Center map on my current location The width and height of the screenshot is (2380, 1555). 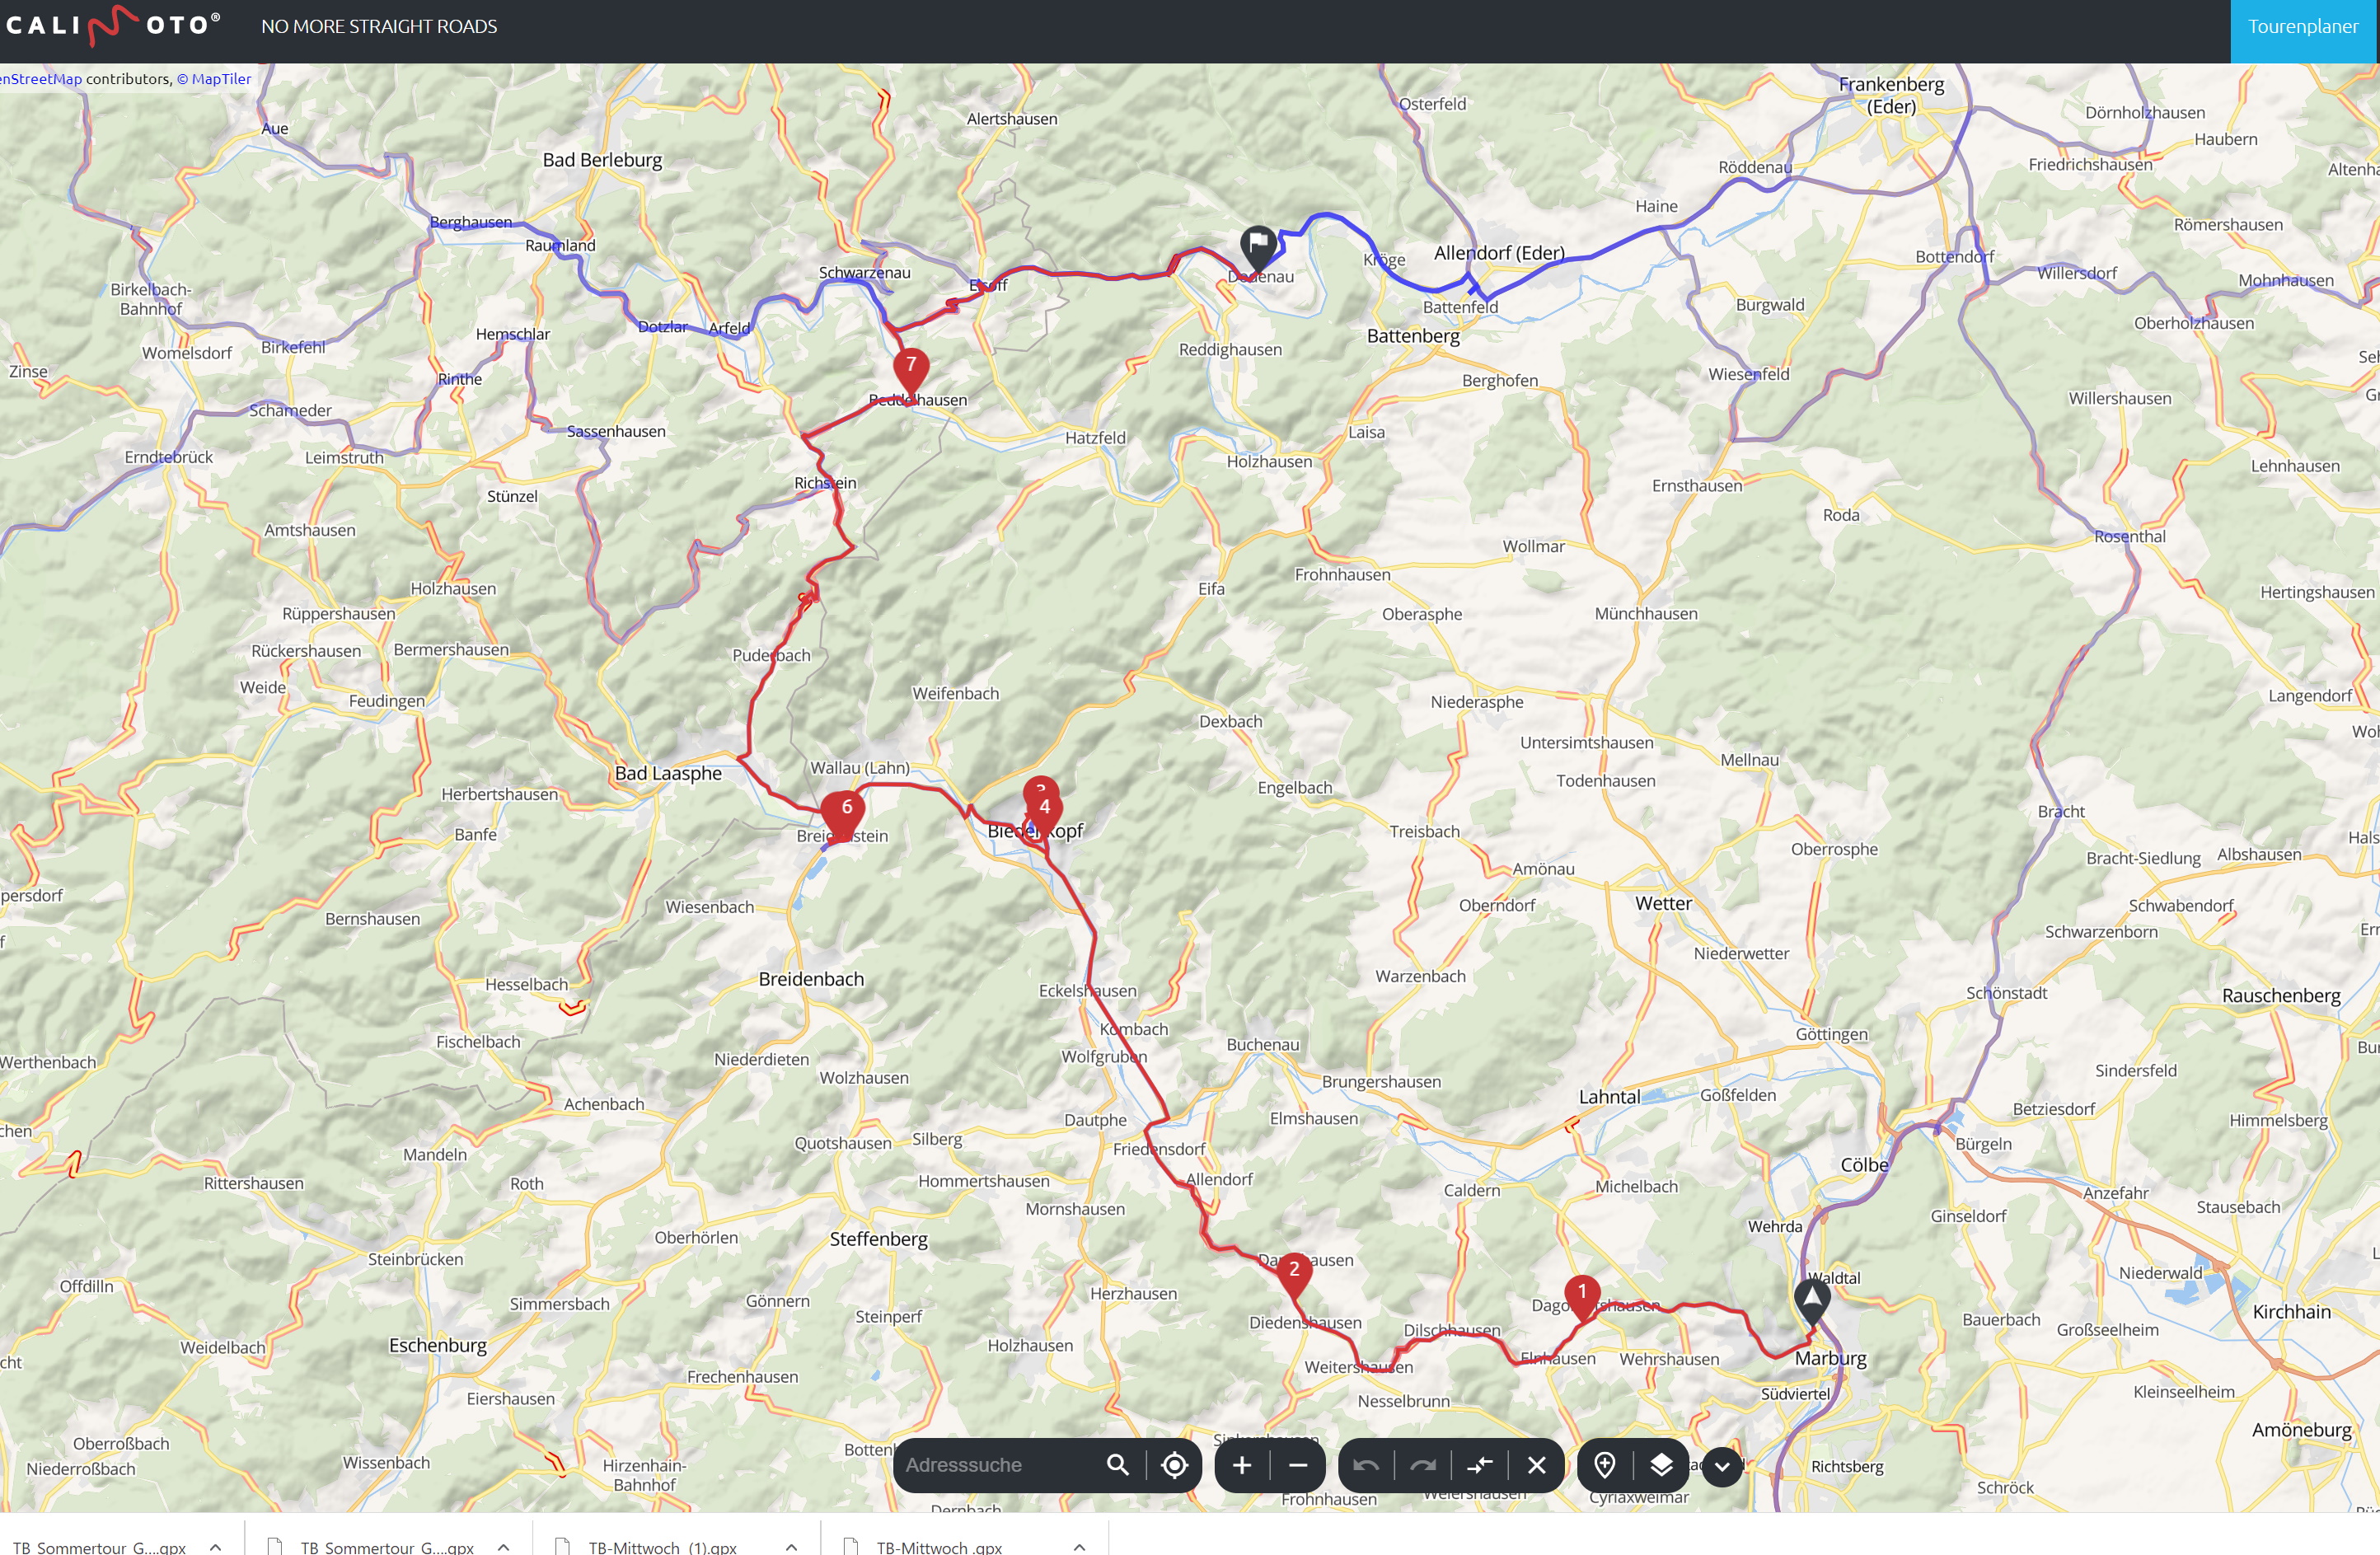click(1174, 1465)
